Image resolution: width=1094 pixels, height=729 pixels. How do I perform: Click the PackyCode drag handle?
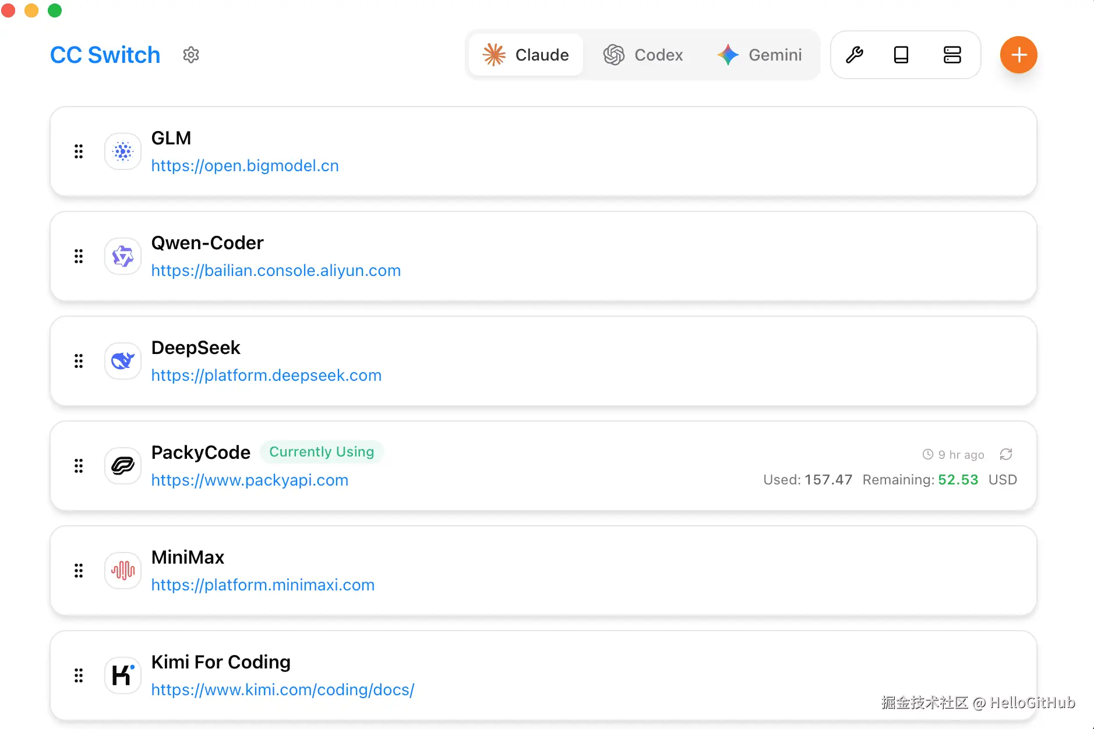tap(79, 466)
